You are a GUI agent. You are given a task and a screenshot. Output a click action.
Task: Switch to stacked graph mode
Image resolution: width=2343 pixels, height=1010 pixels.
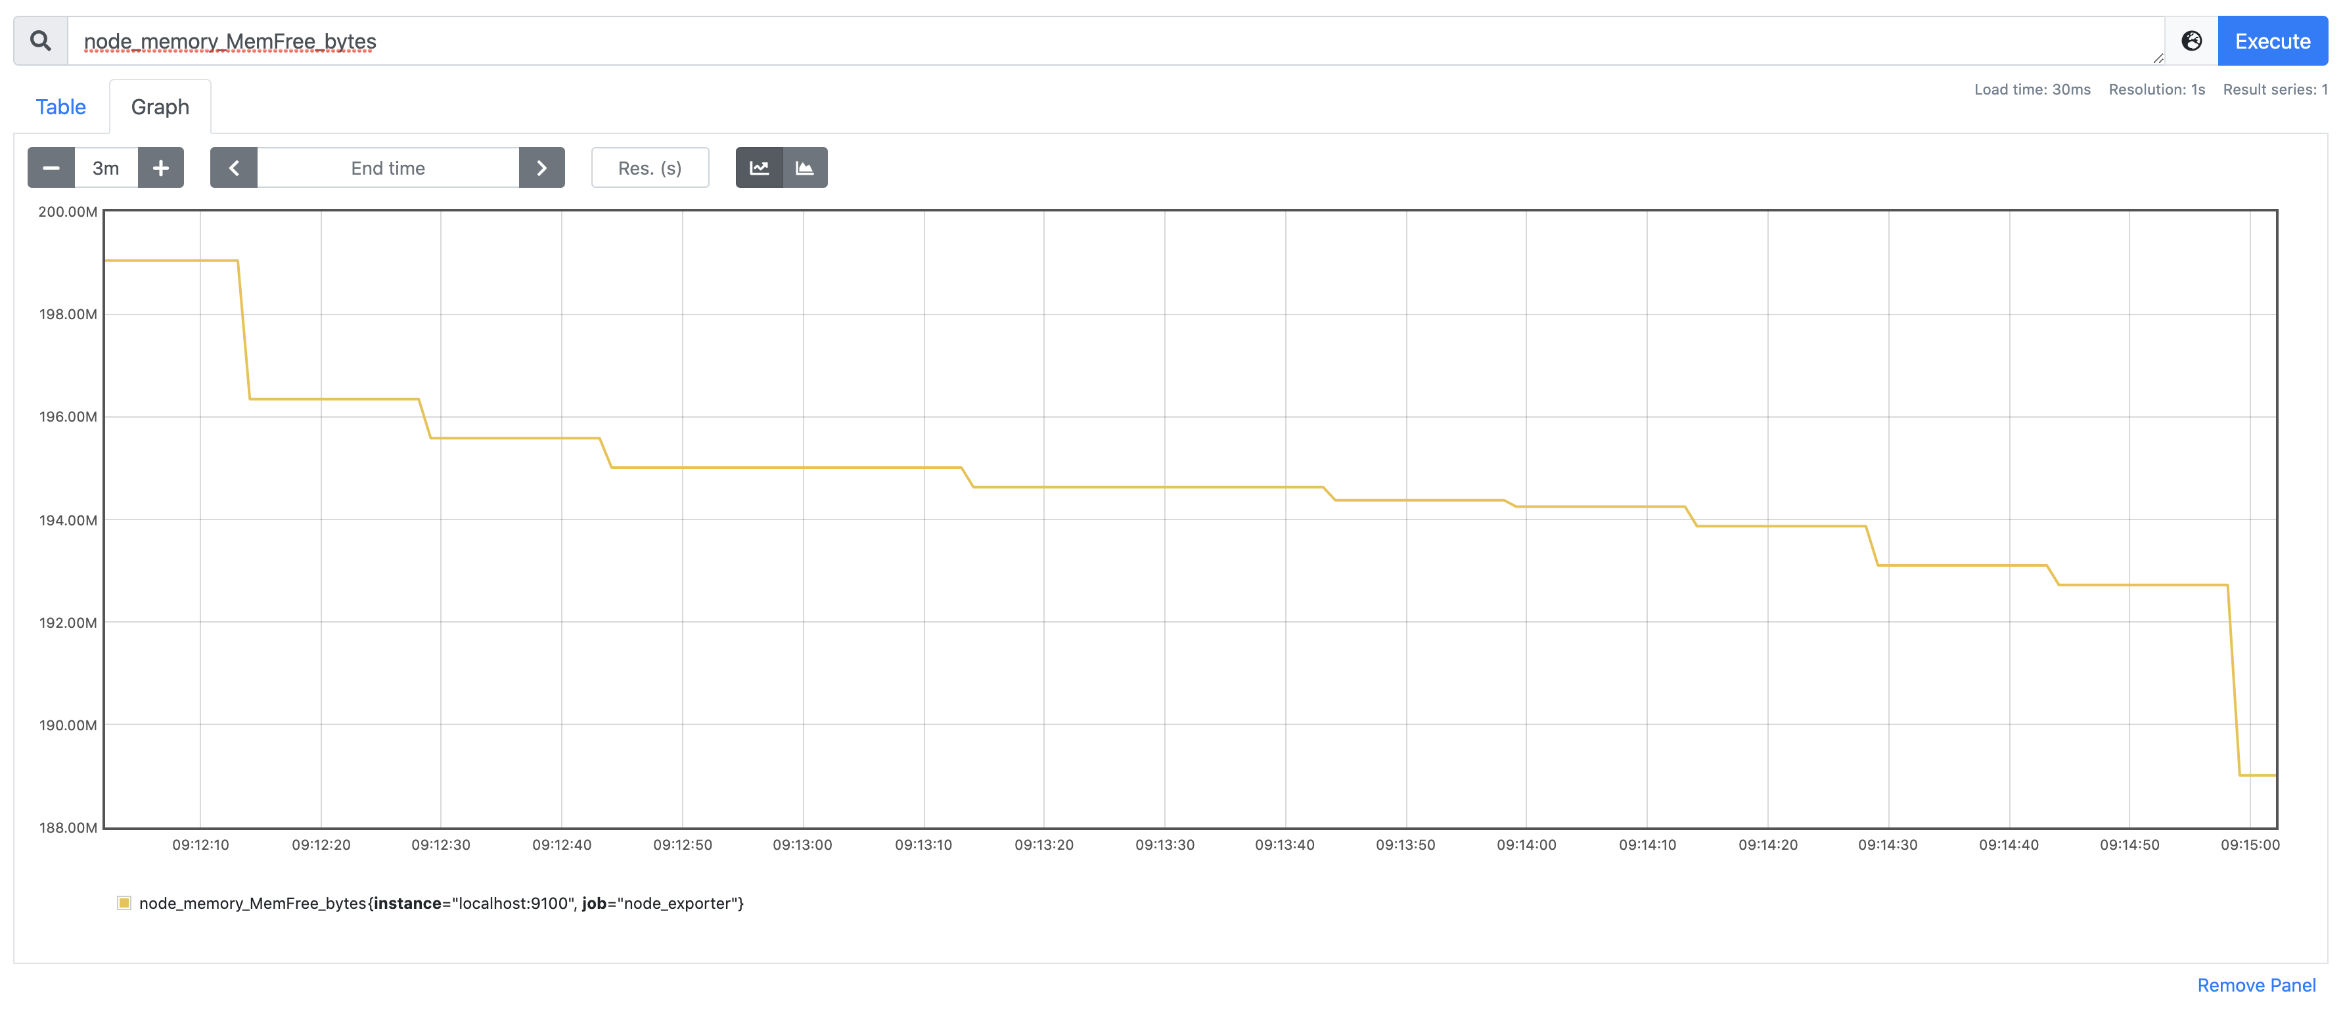tap(805, 168)
